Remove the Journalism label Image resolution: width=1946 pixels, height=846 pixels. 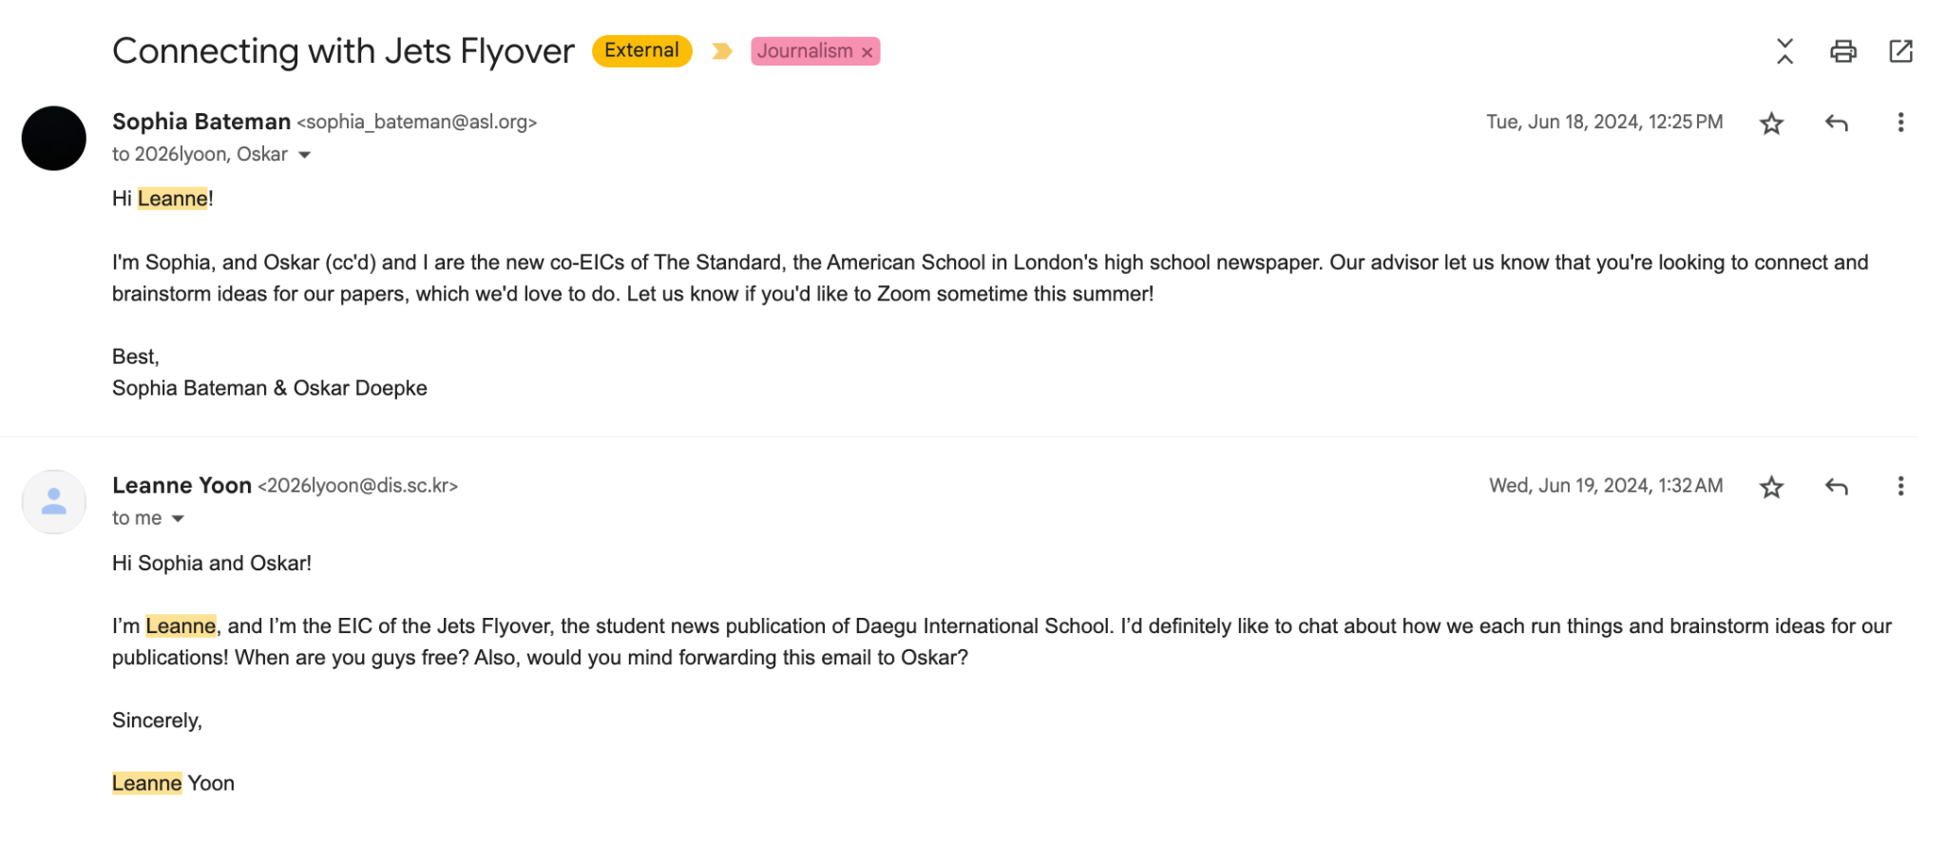click(867, 52)
